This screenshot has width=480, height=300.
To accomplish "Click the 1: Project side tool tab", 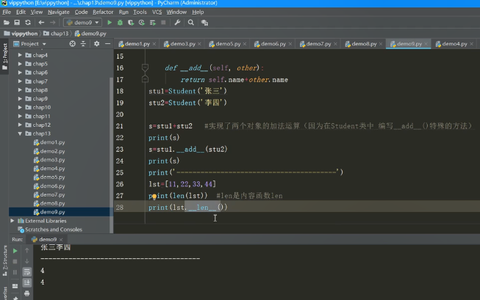I will pyautogui.click(x=4, y=56).
